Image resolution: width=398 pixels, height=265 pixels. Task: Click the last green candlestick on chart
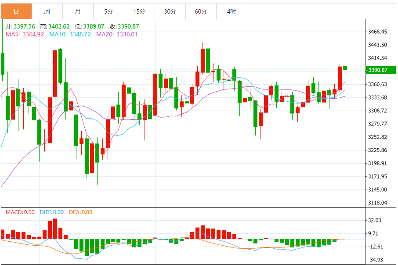[345, 68]
